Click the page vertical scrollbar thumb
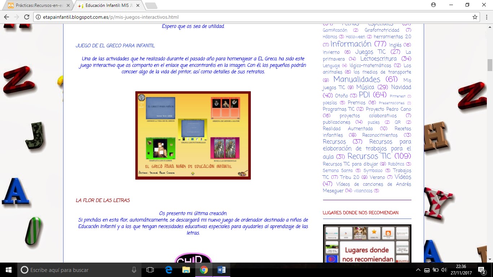 [x=490, y=65]
